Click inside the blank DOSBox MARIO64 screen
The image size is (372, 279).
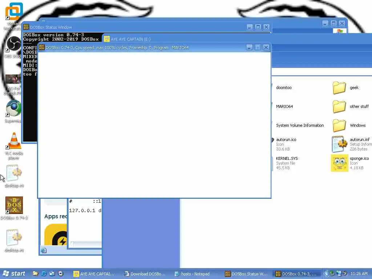[x=154, y=125]
